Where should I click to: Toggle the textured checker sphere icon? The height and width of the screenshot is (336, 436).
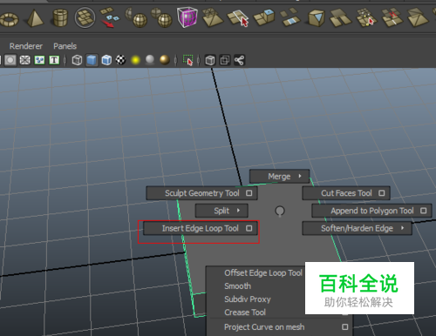[120, 60]
